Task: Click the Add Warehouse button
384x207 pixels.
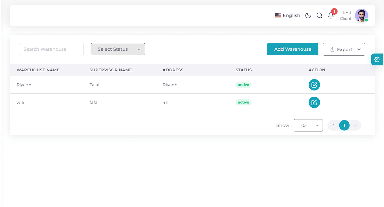Action: [293, 49]
